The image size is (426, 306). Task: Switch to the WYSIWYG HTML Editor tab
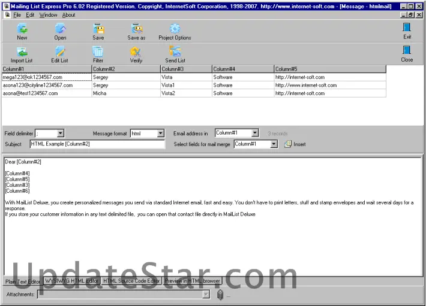(x=72, y=281)
